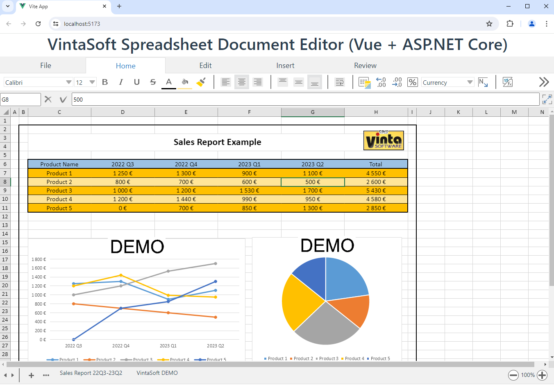The height and width of the screenshot is (390, 554).
Task: Open the conditional formatting icon
Action: point(364,82)
